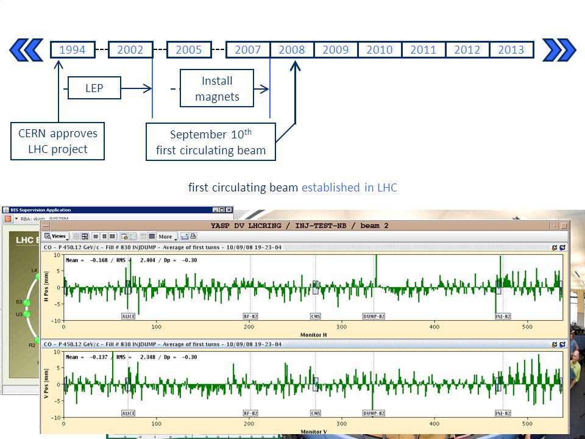This screenshot has height=439, width=585.
Task: Click INJ-B2 label in Monitor H plot
Action: pyautogui.click(x=503, y=316)
